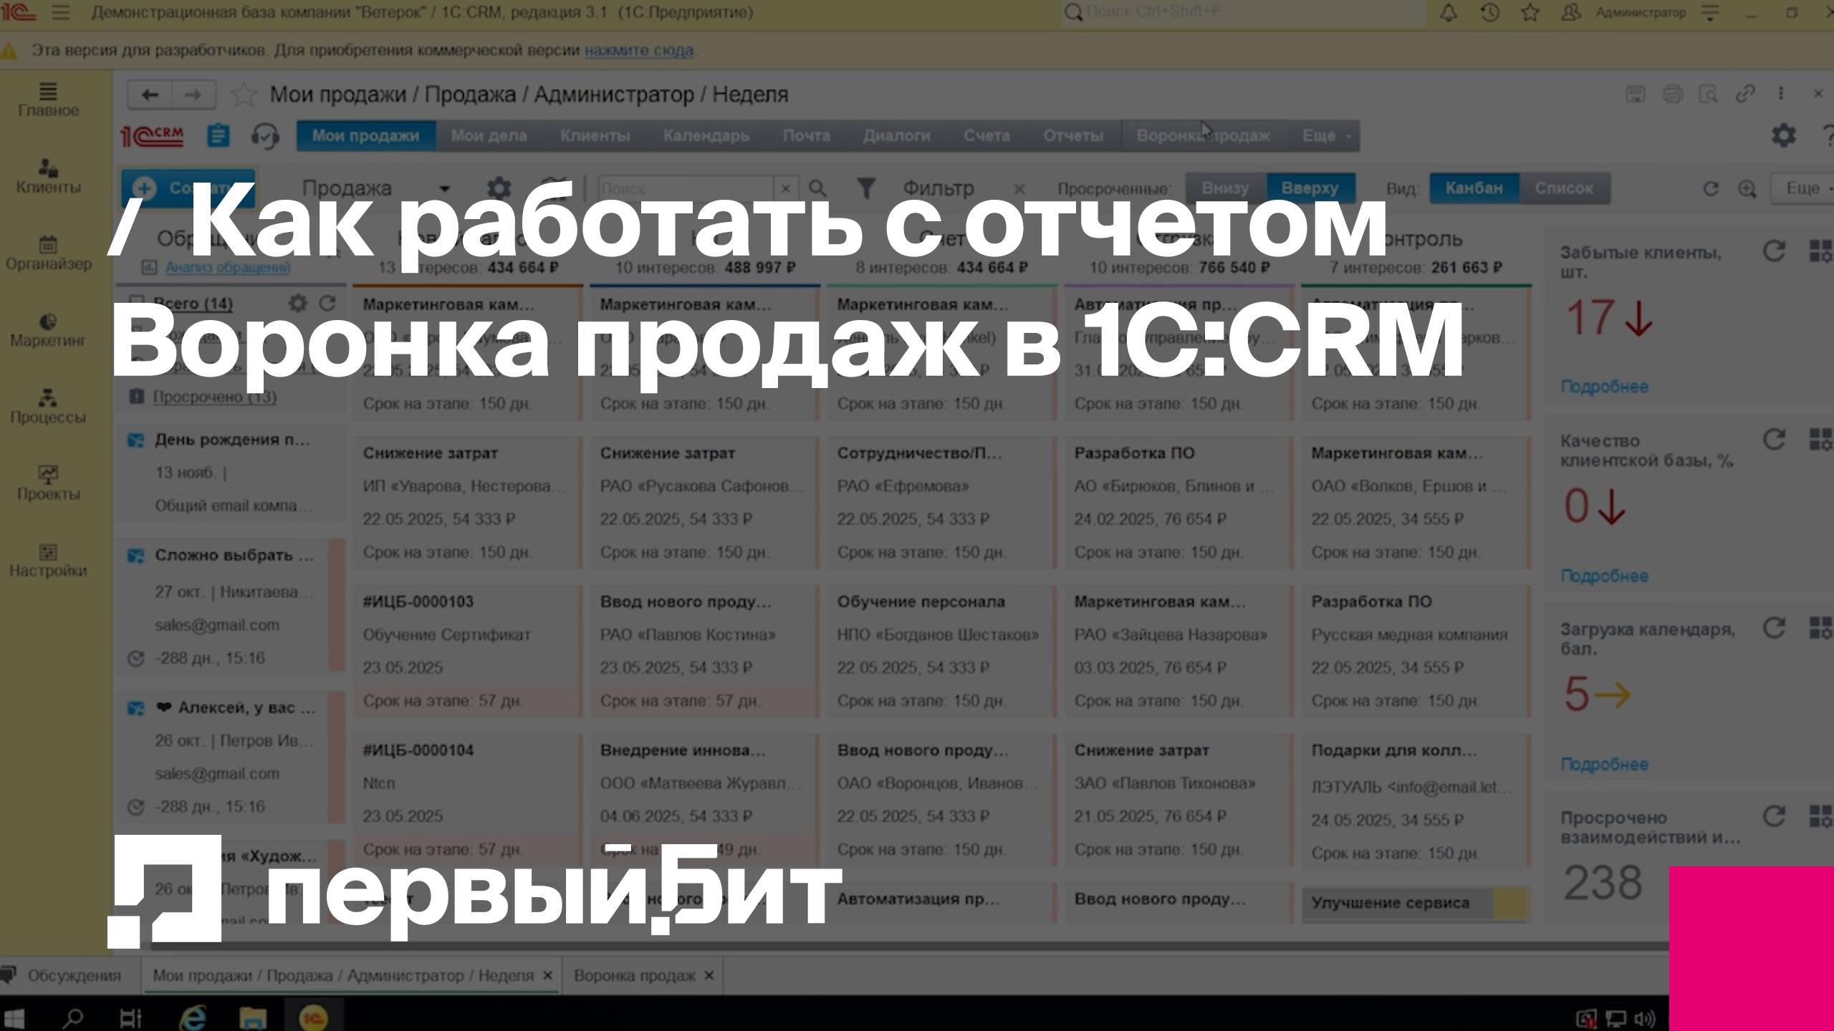This screenshot has height=1031, width=1834.
Task: Switch the view to Список
Action: pos(1563,188)
